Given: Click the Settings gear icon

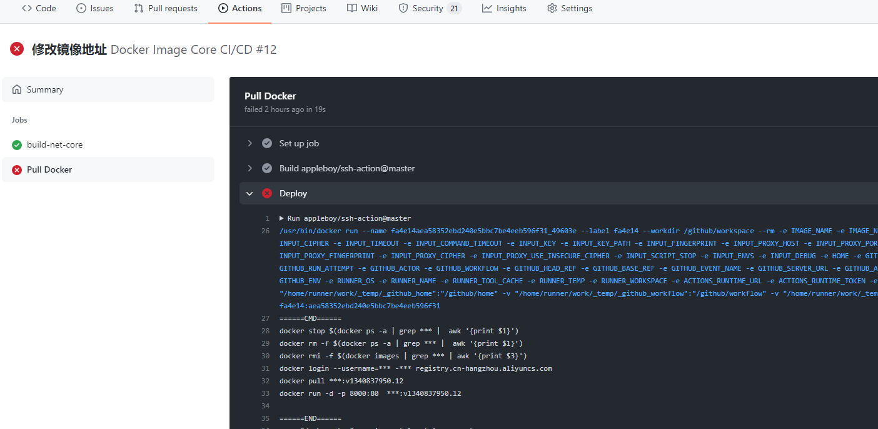Looking at the screenshot, I should pyautogui.click(x=552, y=8).
